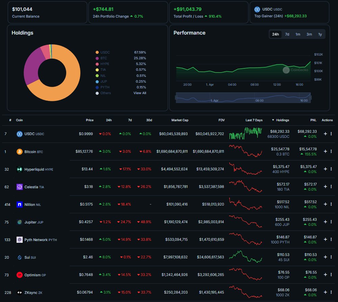Add transaction with plus icon for Pyth Network
Image resolution: width=338 pixels, height=302 pixels.
[325, 239]
